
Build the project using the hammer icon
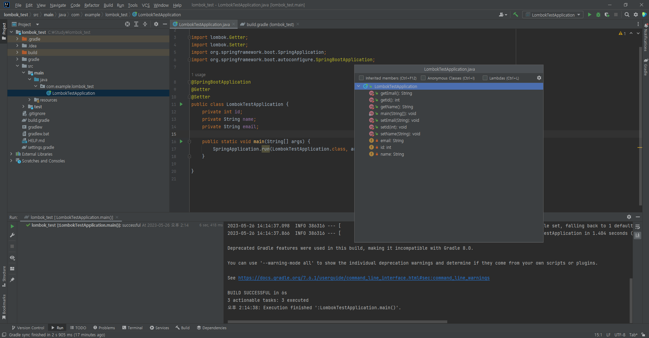pos(515,15)
